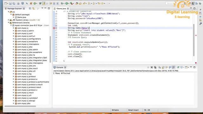Image resolution: width=203 pixels, height=114 pixels.
Task: Expand the com.mysql.cj.jdbc.ha package
Action: tap(13, 55)
